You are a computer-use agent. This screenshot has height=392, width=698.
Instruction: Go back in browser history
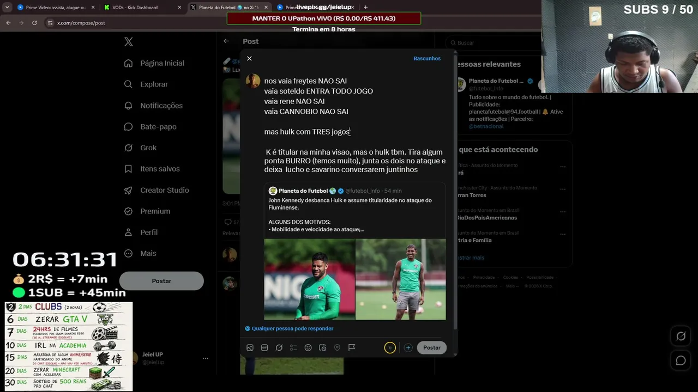(x=8, y=23)
